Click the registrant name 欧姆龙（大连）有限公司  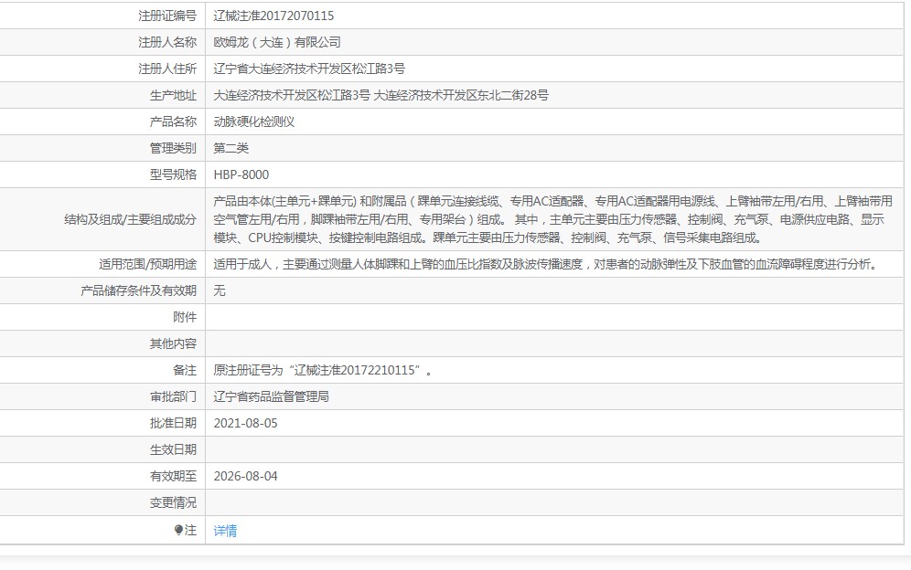[277, 42]
